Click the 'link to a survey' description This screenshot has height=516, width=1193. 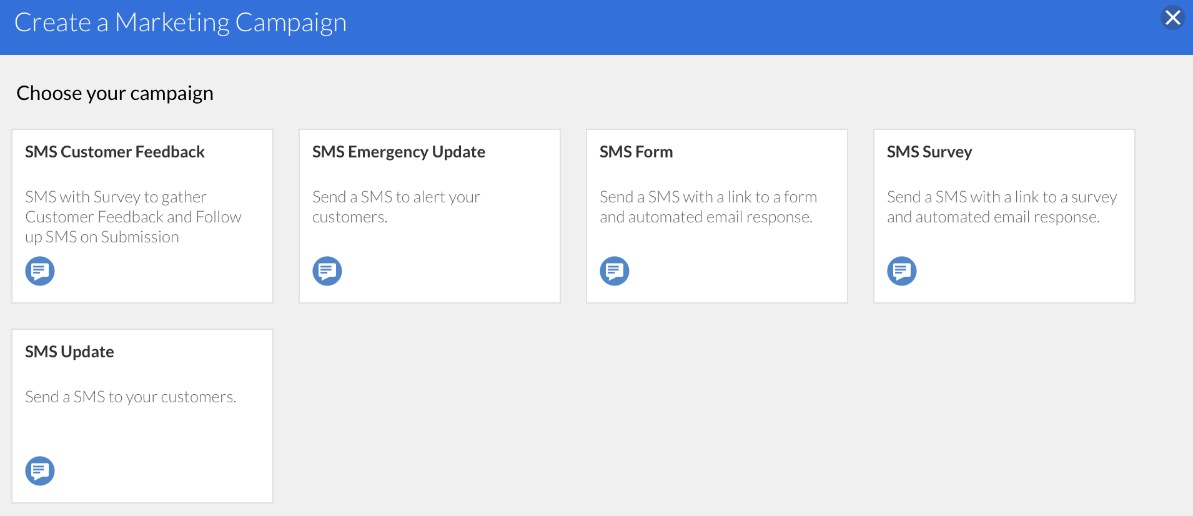(x=1002, y=207)
